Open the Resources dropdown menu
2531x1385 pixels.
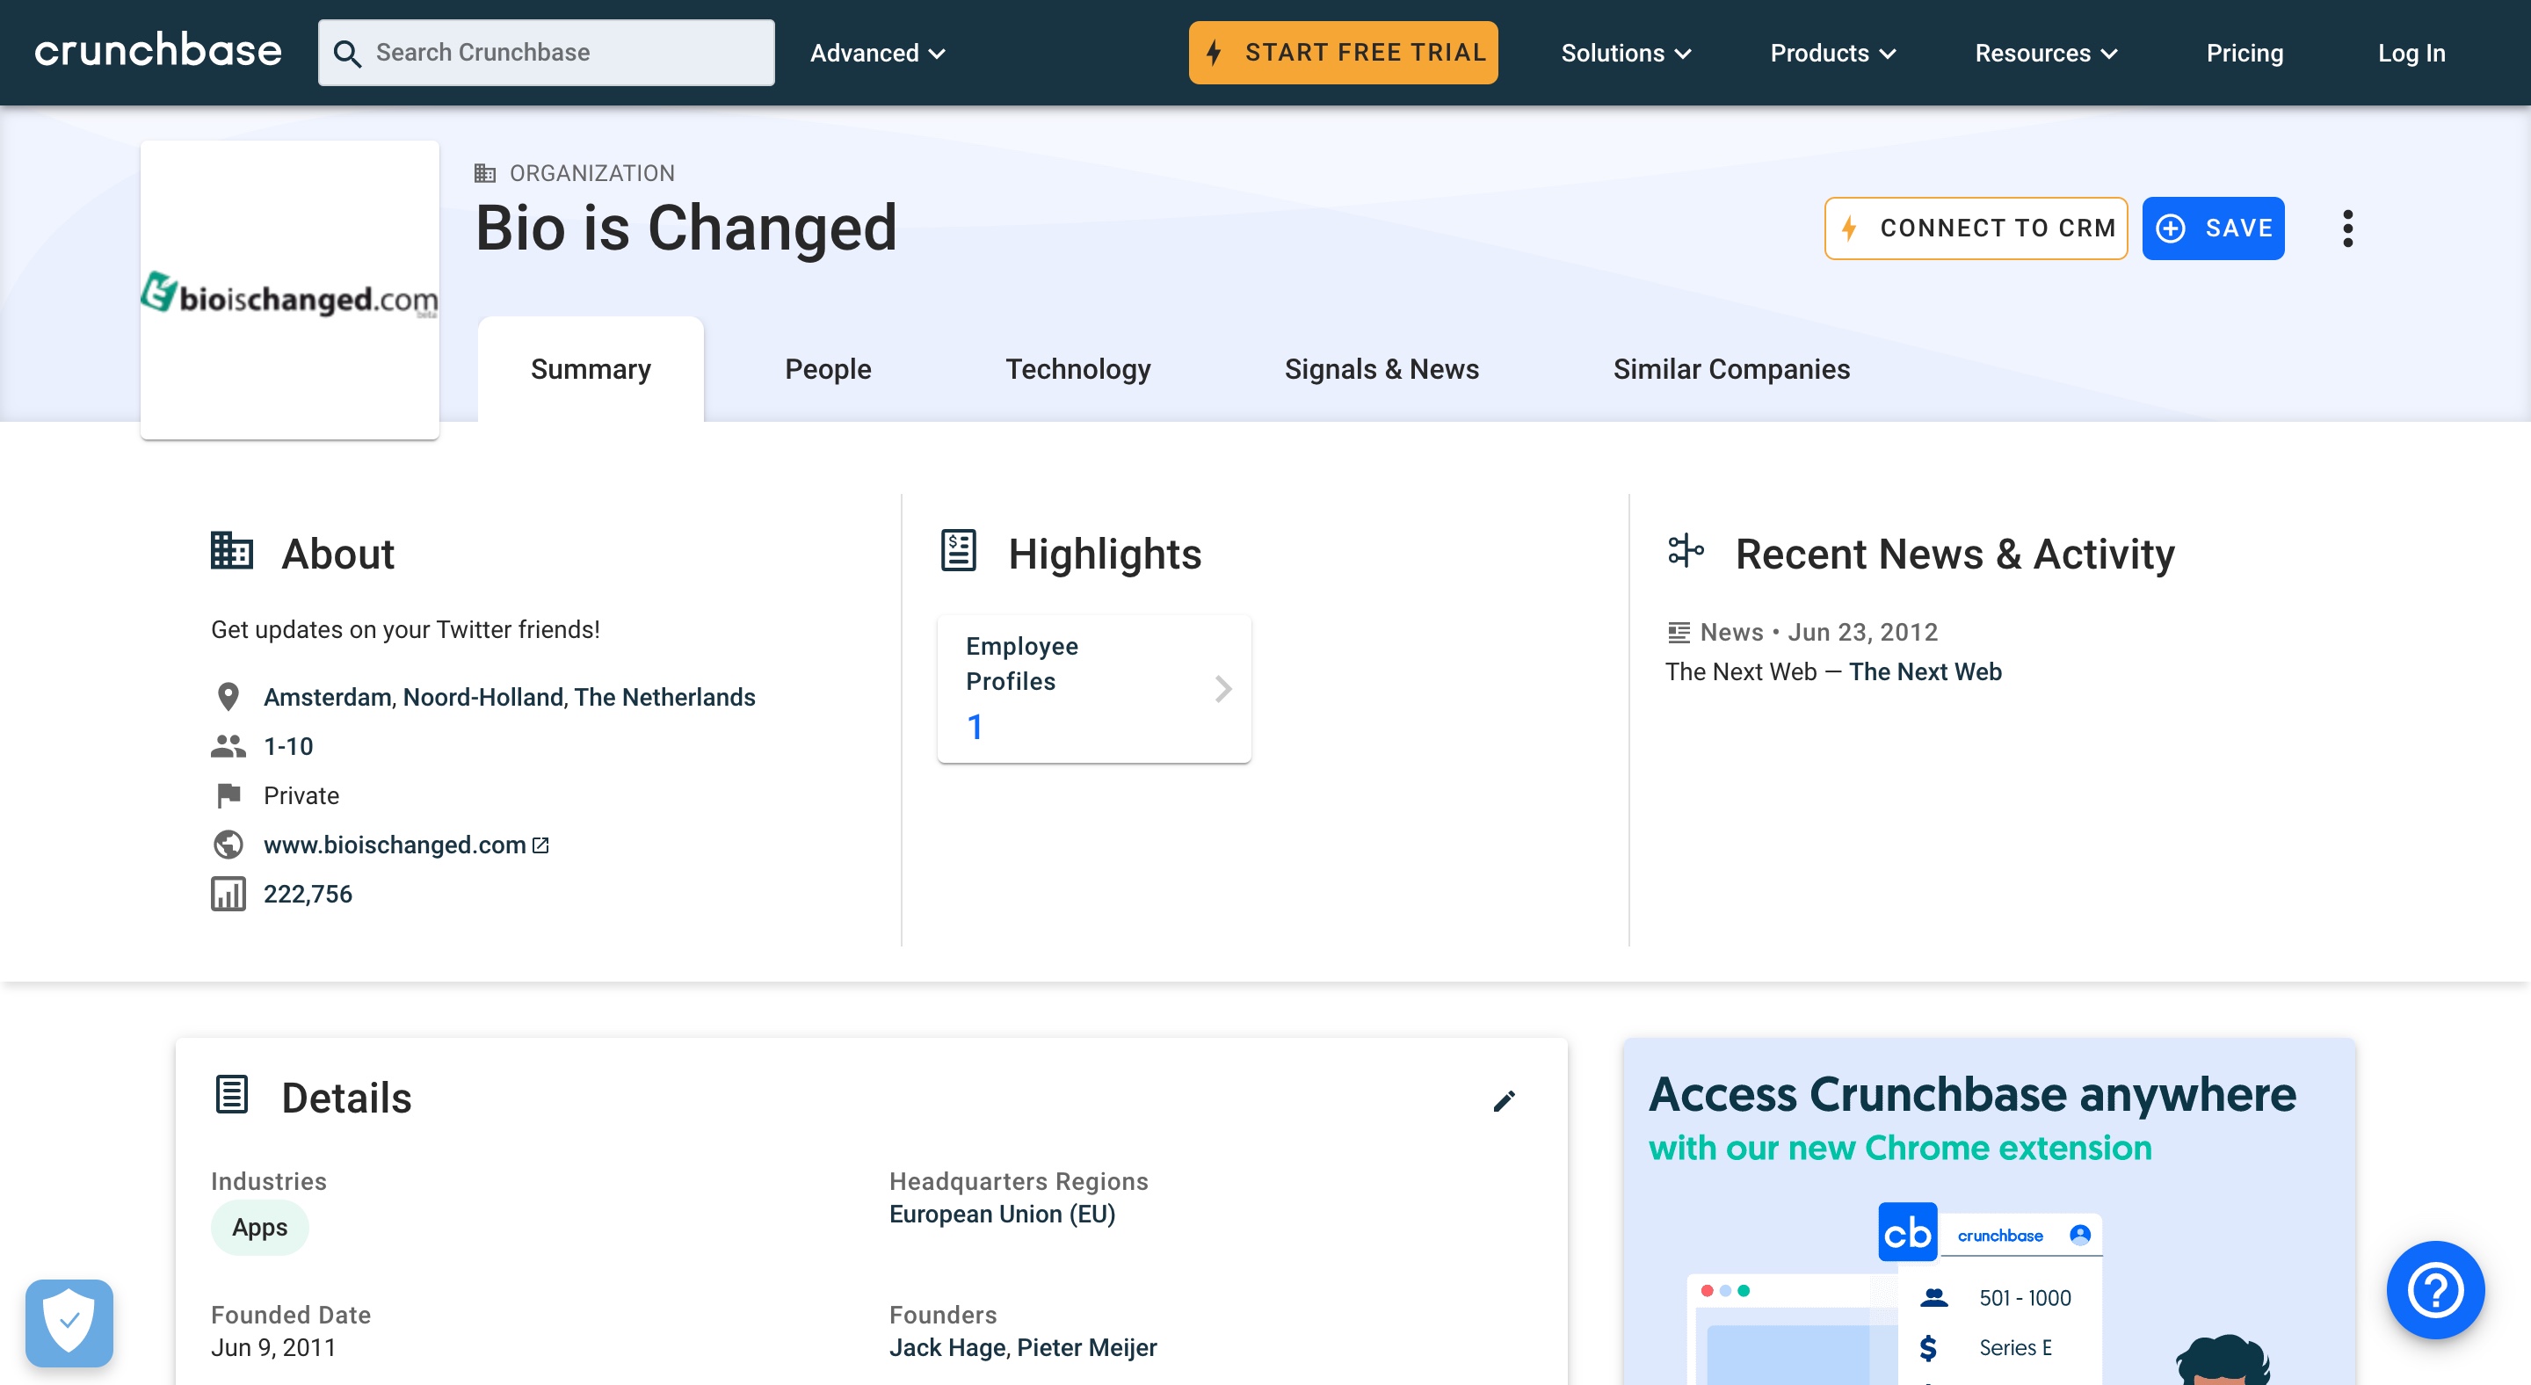pos(2045,53)
